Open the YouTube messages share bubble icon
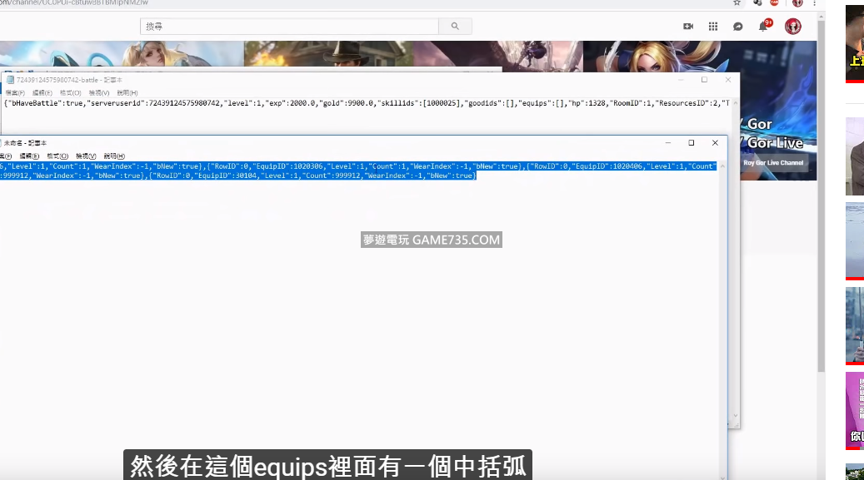The width and height of the screenshot is (864, 480). tap(738, 27)
